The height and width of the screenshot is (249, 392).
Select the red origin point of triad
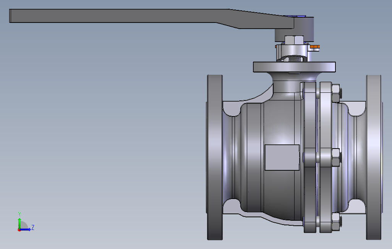click(19, 230)
